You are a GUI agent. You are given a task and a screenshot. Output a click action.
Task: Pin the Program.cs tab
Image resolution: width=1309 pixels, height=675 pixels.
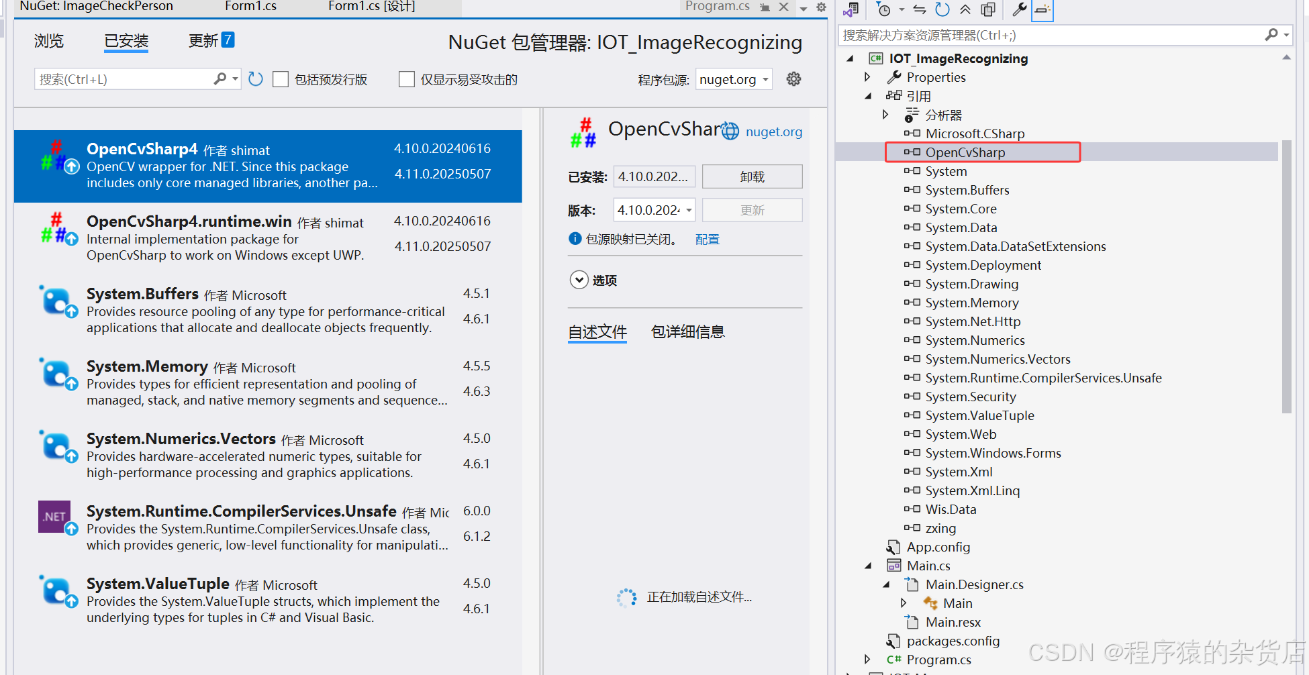pyautogui.click(x=765, y=7)
